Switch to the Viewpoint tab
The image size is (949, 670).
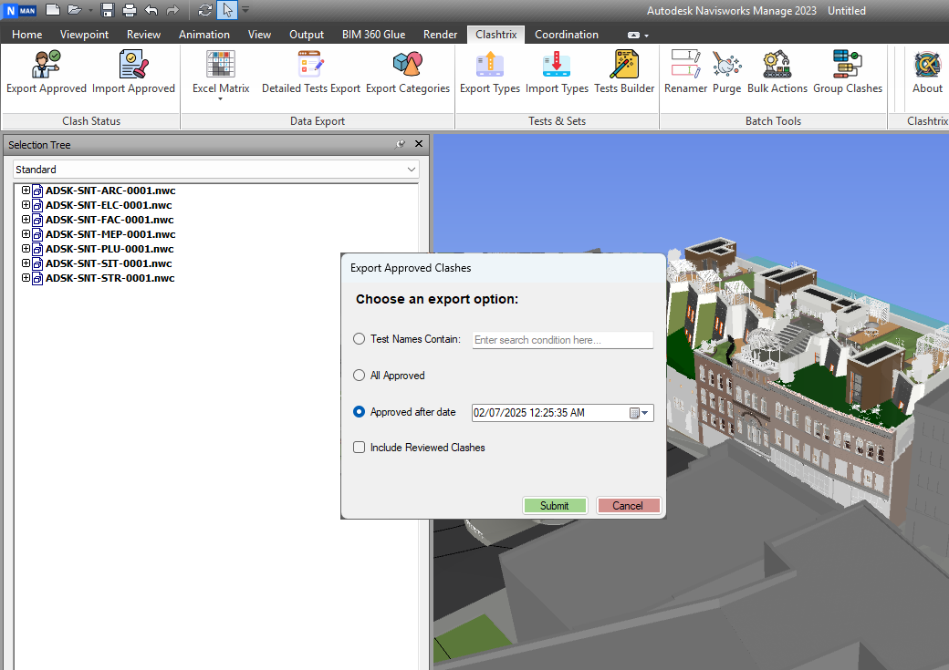click(x=84, y=35)
